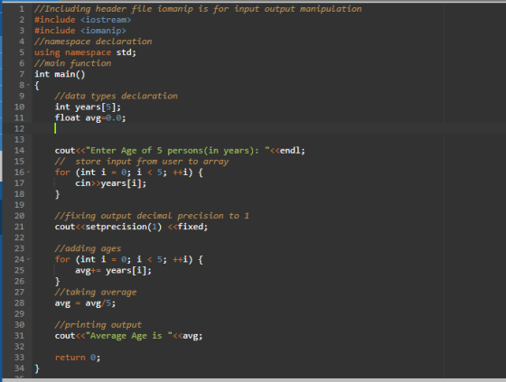Click the '// store input from user to array' comment
Screen dimensions: 506x382
142,162
